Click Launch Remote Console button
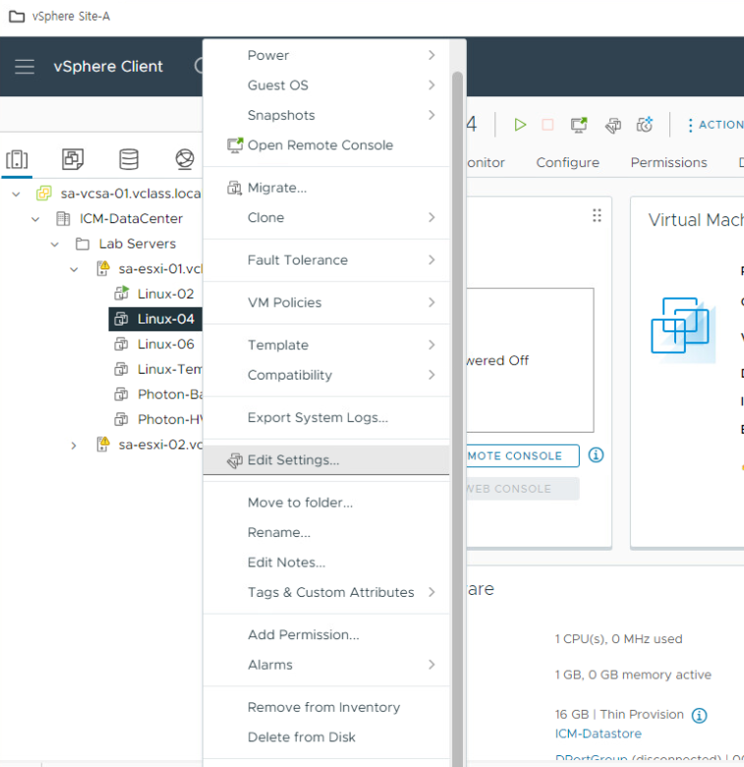744x767 pixels. coord(523,456)
